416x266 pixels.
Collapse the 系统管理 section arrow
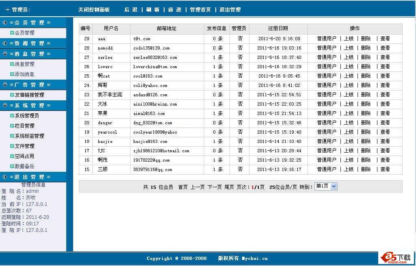click(x=5, y=105)
